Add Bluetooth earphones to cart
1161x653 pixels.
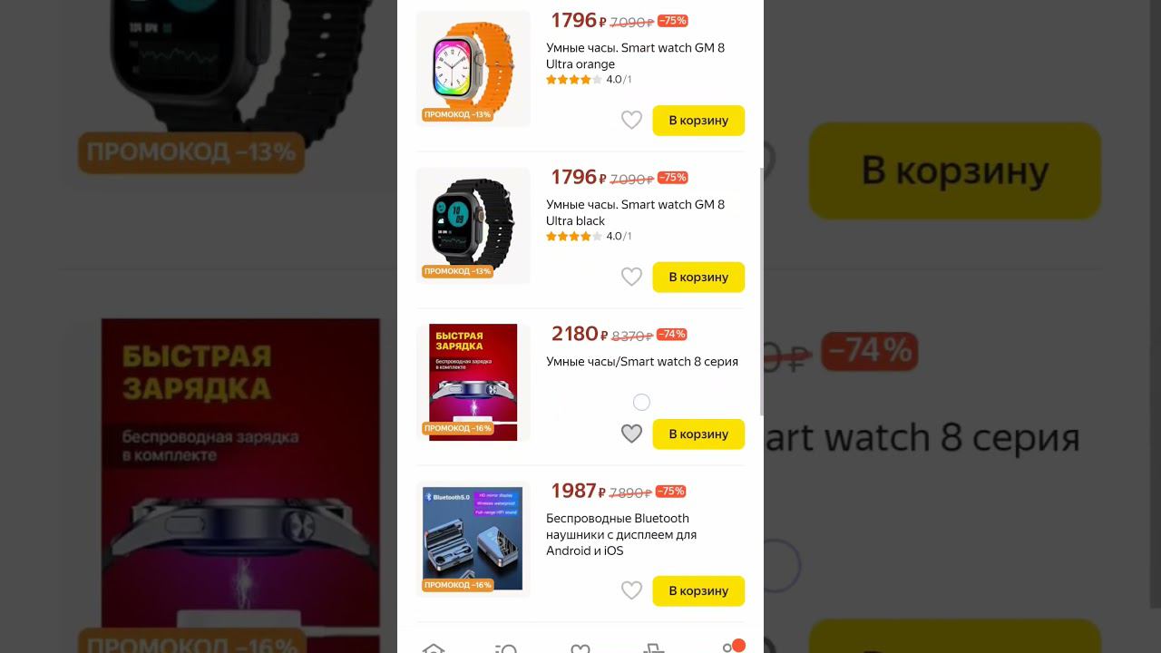698,590
